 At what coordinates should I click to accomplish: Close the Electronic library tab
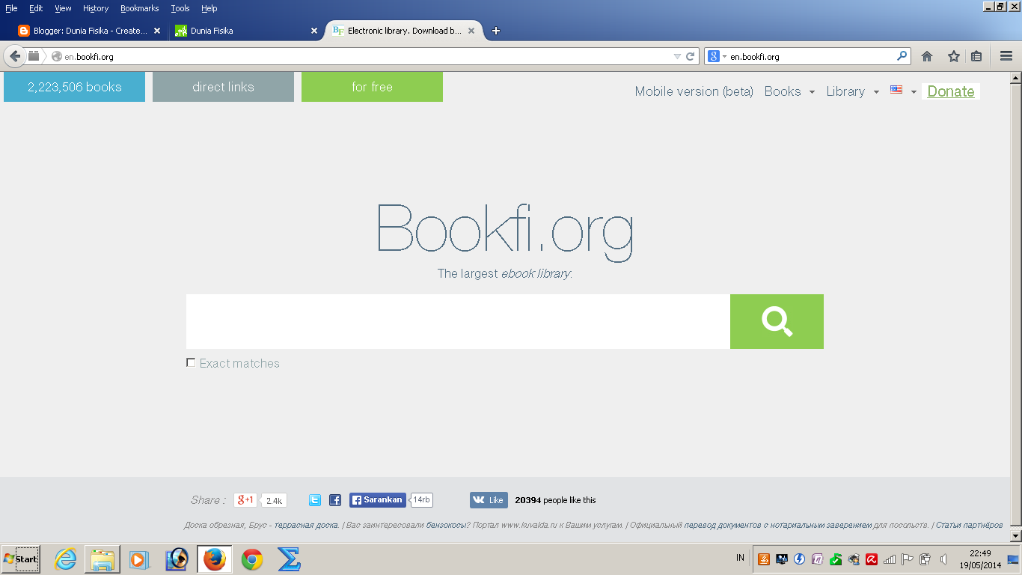click(471, 31)
